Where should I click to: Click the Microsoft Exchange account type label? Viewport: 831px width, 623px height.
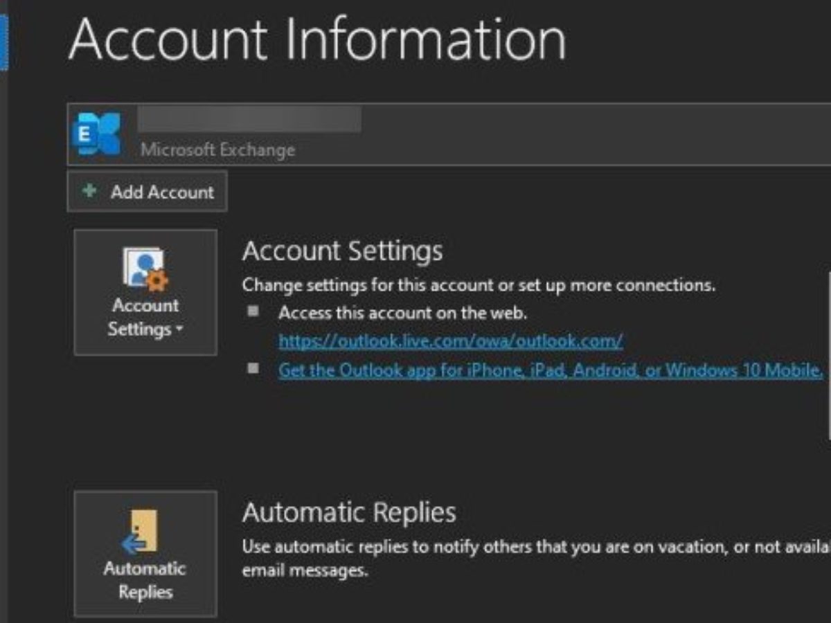(217, 150)
